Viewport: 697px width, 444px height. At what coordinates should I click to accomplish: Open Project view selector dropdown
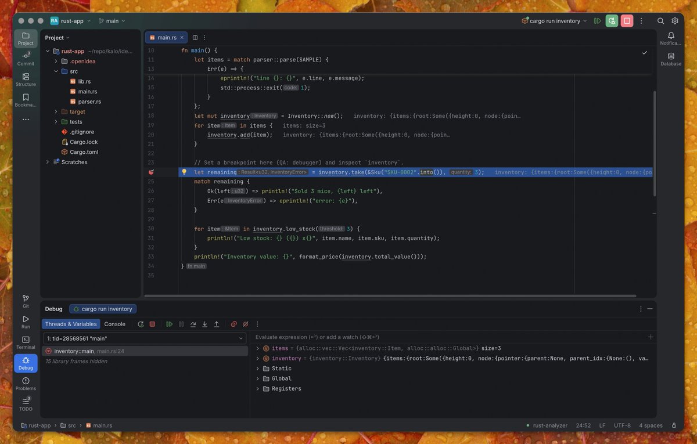click(58, 38)
